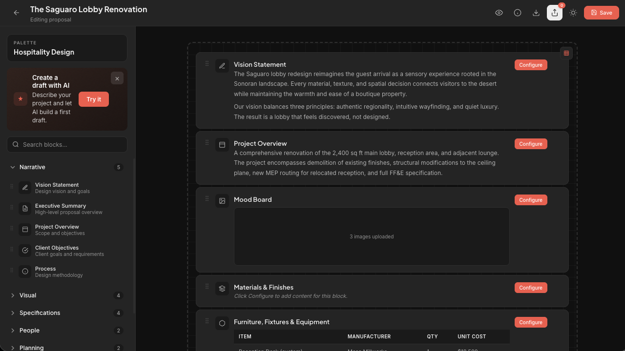Click the Client Objectives check icon
This screenshot has width=625, height=351.
pos(25,251)
